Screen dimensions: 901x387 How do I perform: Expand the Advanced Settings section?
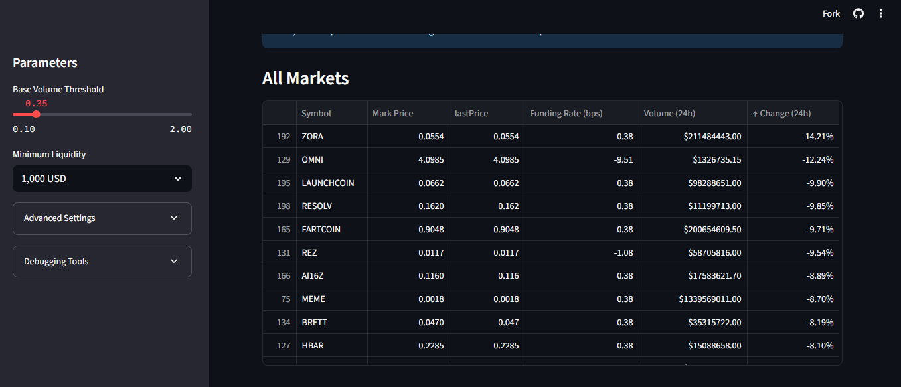(x=102, y=218)
